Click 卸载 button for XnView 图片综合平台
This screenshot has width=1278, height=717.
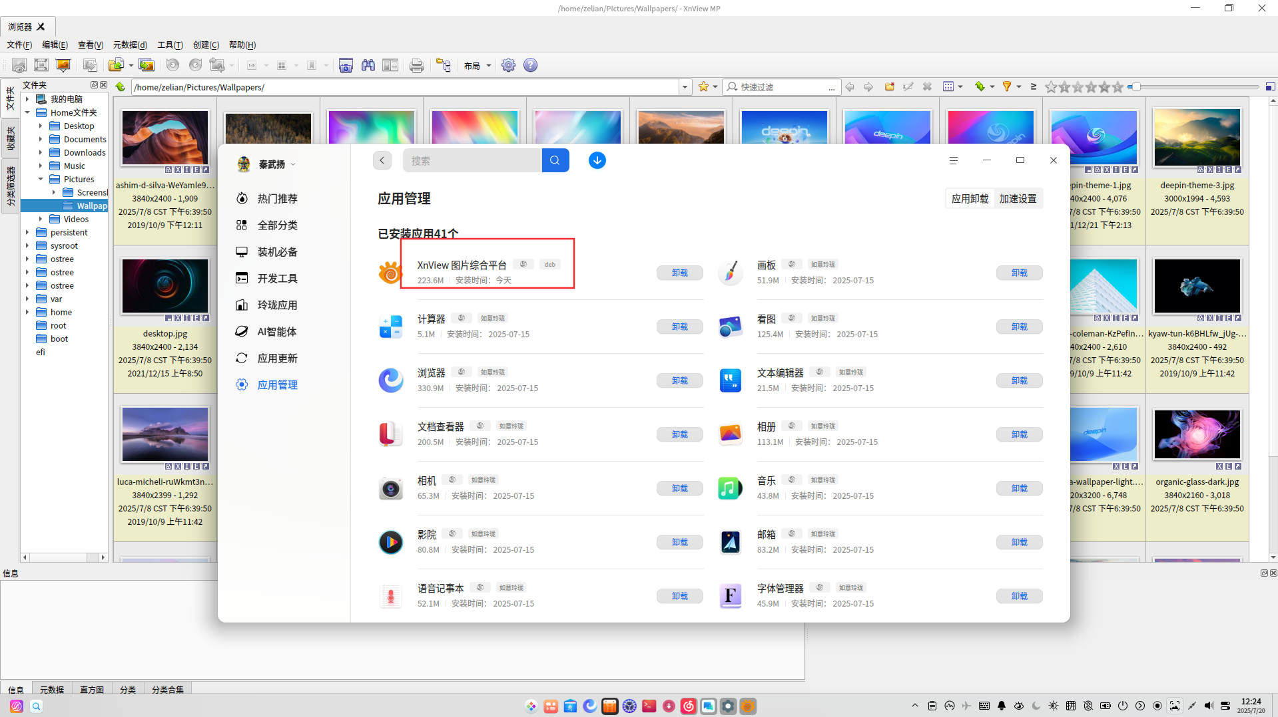[680, 273]
